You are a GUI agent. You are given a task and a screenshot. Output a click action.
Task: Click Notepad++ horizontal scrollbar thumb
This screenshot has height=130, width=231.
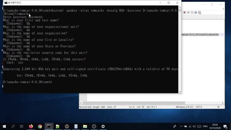click(134, 103)
